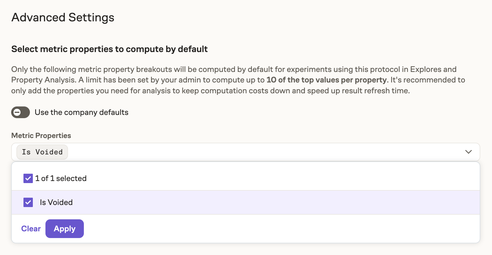Click the "1 of 1 selected" label
The image size is (492, 255).
tap(61, 178)
